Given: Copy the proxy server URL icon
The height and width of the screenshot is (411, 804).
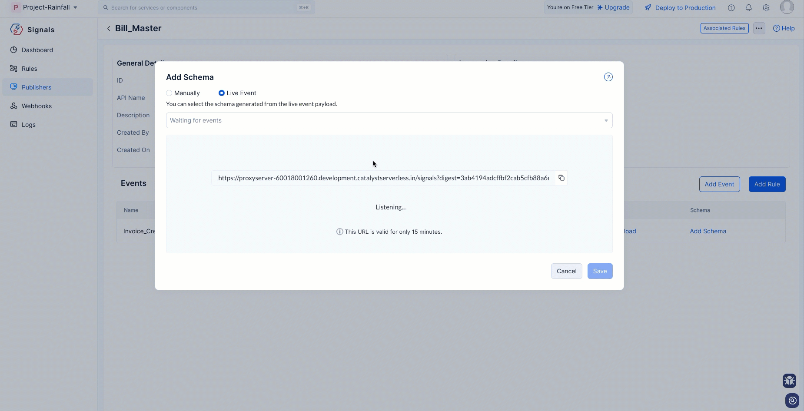Looking at the screenshot, I should tap(561, 178).
